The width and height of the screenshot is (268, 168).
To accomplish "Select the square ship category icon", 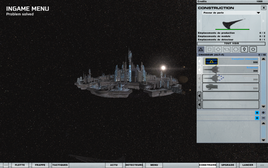I will tap(210, 49).
